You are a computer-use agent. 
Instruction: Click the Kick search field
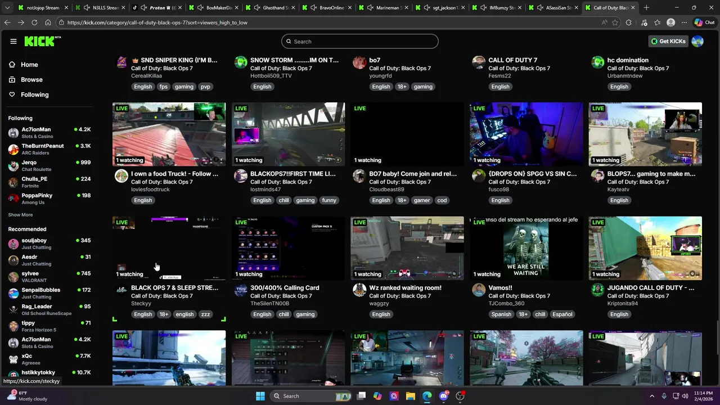pyautogui.click(x=360, y=41)
